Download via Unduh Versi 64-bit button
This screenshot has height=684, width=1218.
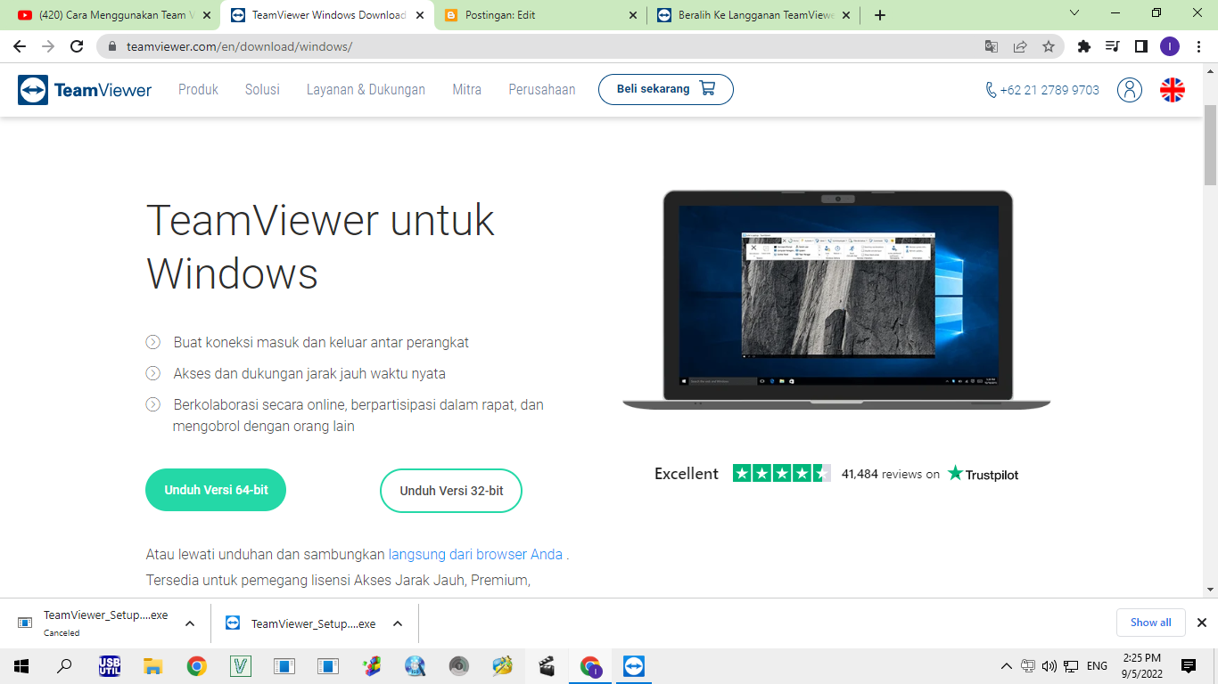(x=216, y=490)
